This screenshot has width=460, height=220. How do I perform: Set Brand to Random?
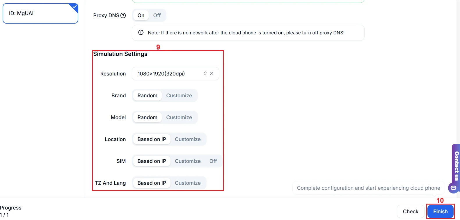point(147,96)
